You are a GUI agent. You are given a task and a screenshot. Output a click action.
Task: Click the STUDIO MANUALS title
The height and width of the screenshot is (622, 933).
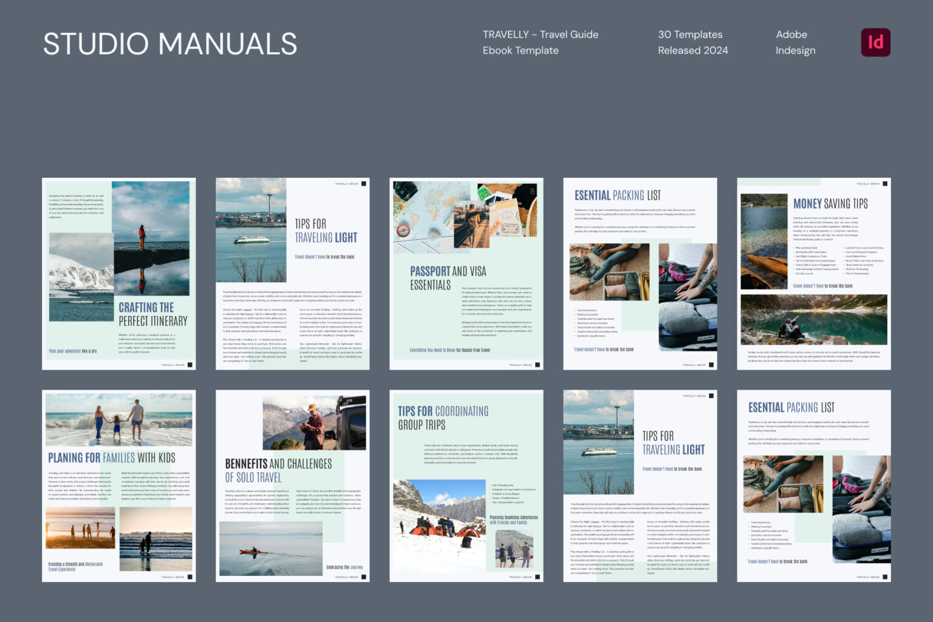170,43
